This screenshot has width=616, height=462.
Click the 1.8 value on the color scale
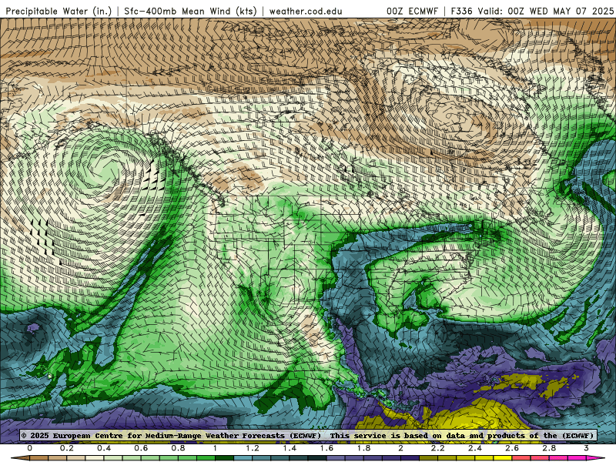tap(363, 448)
